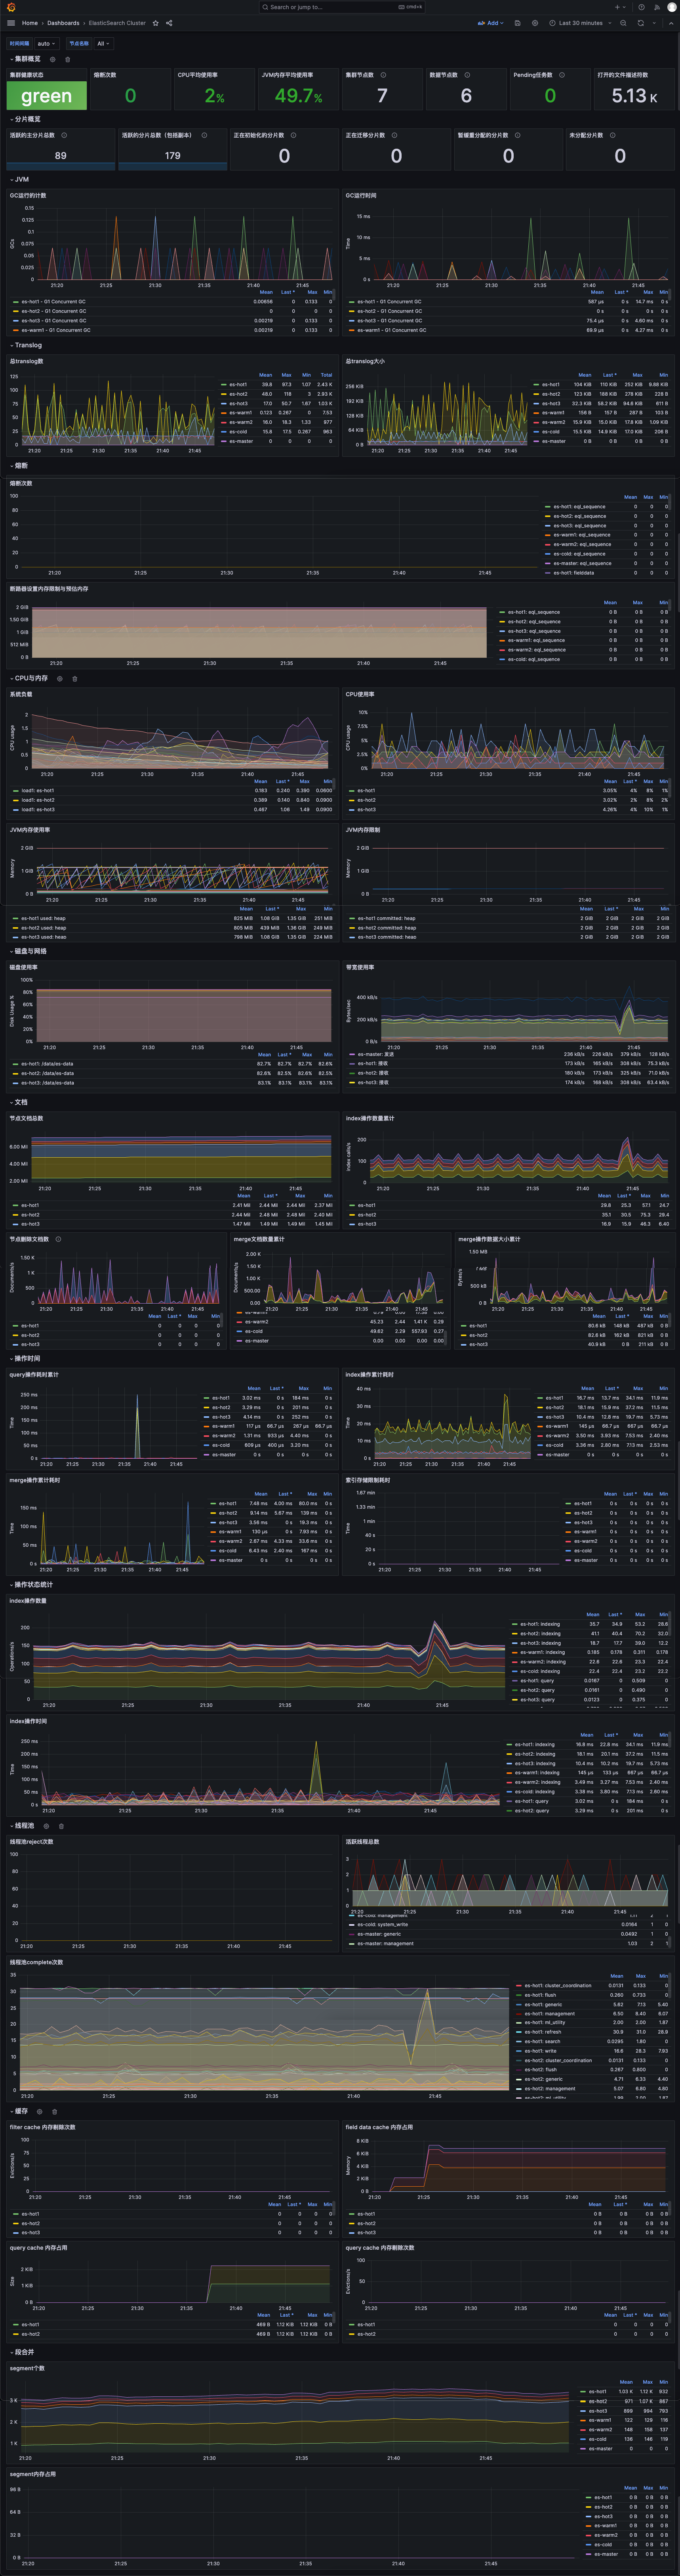Open the JVM内存使用率 panel title menu
The image size is (680, 2576).
pyautogui.click(x=30, y=830)
